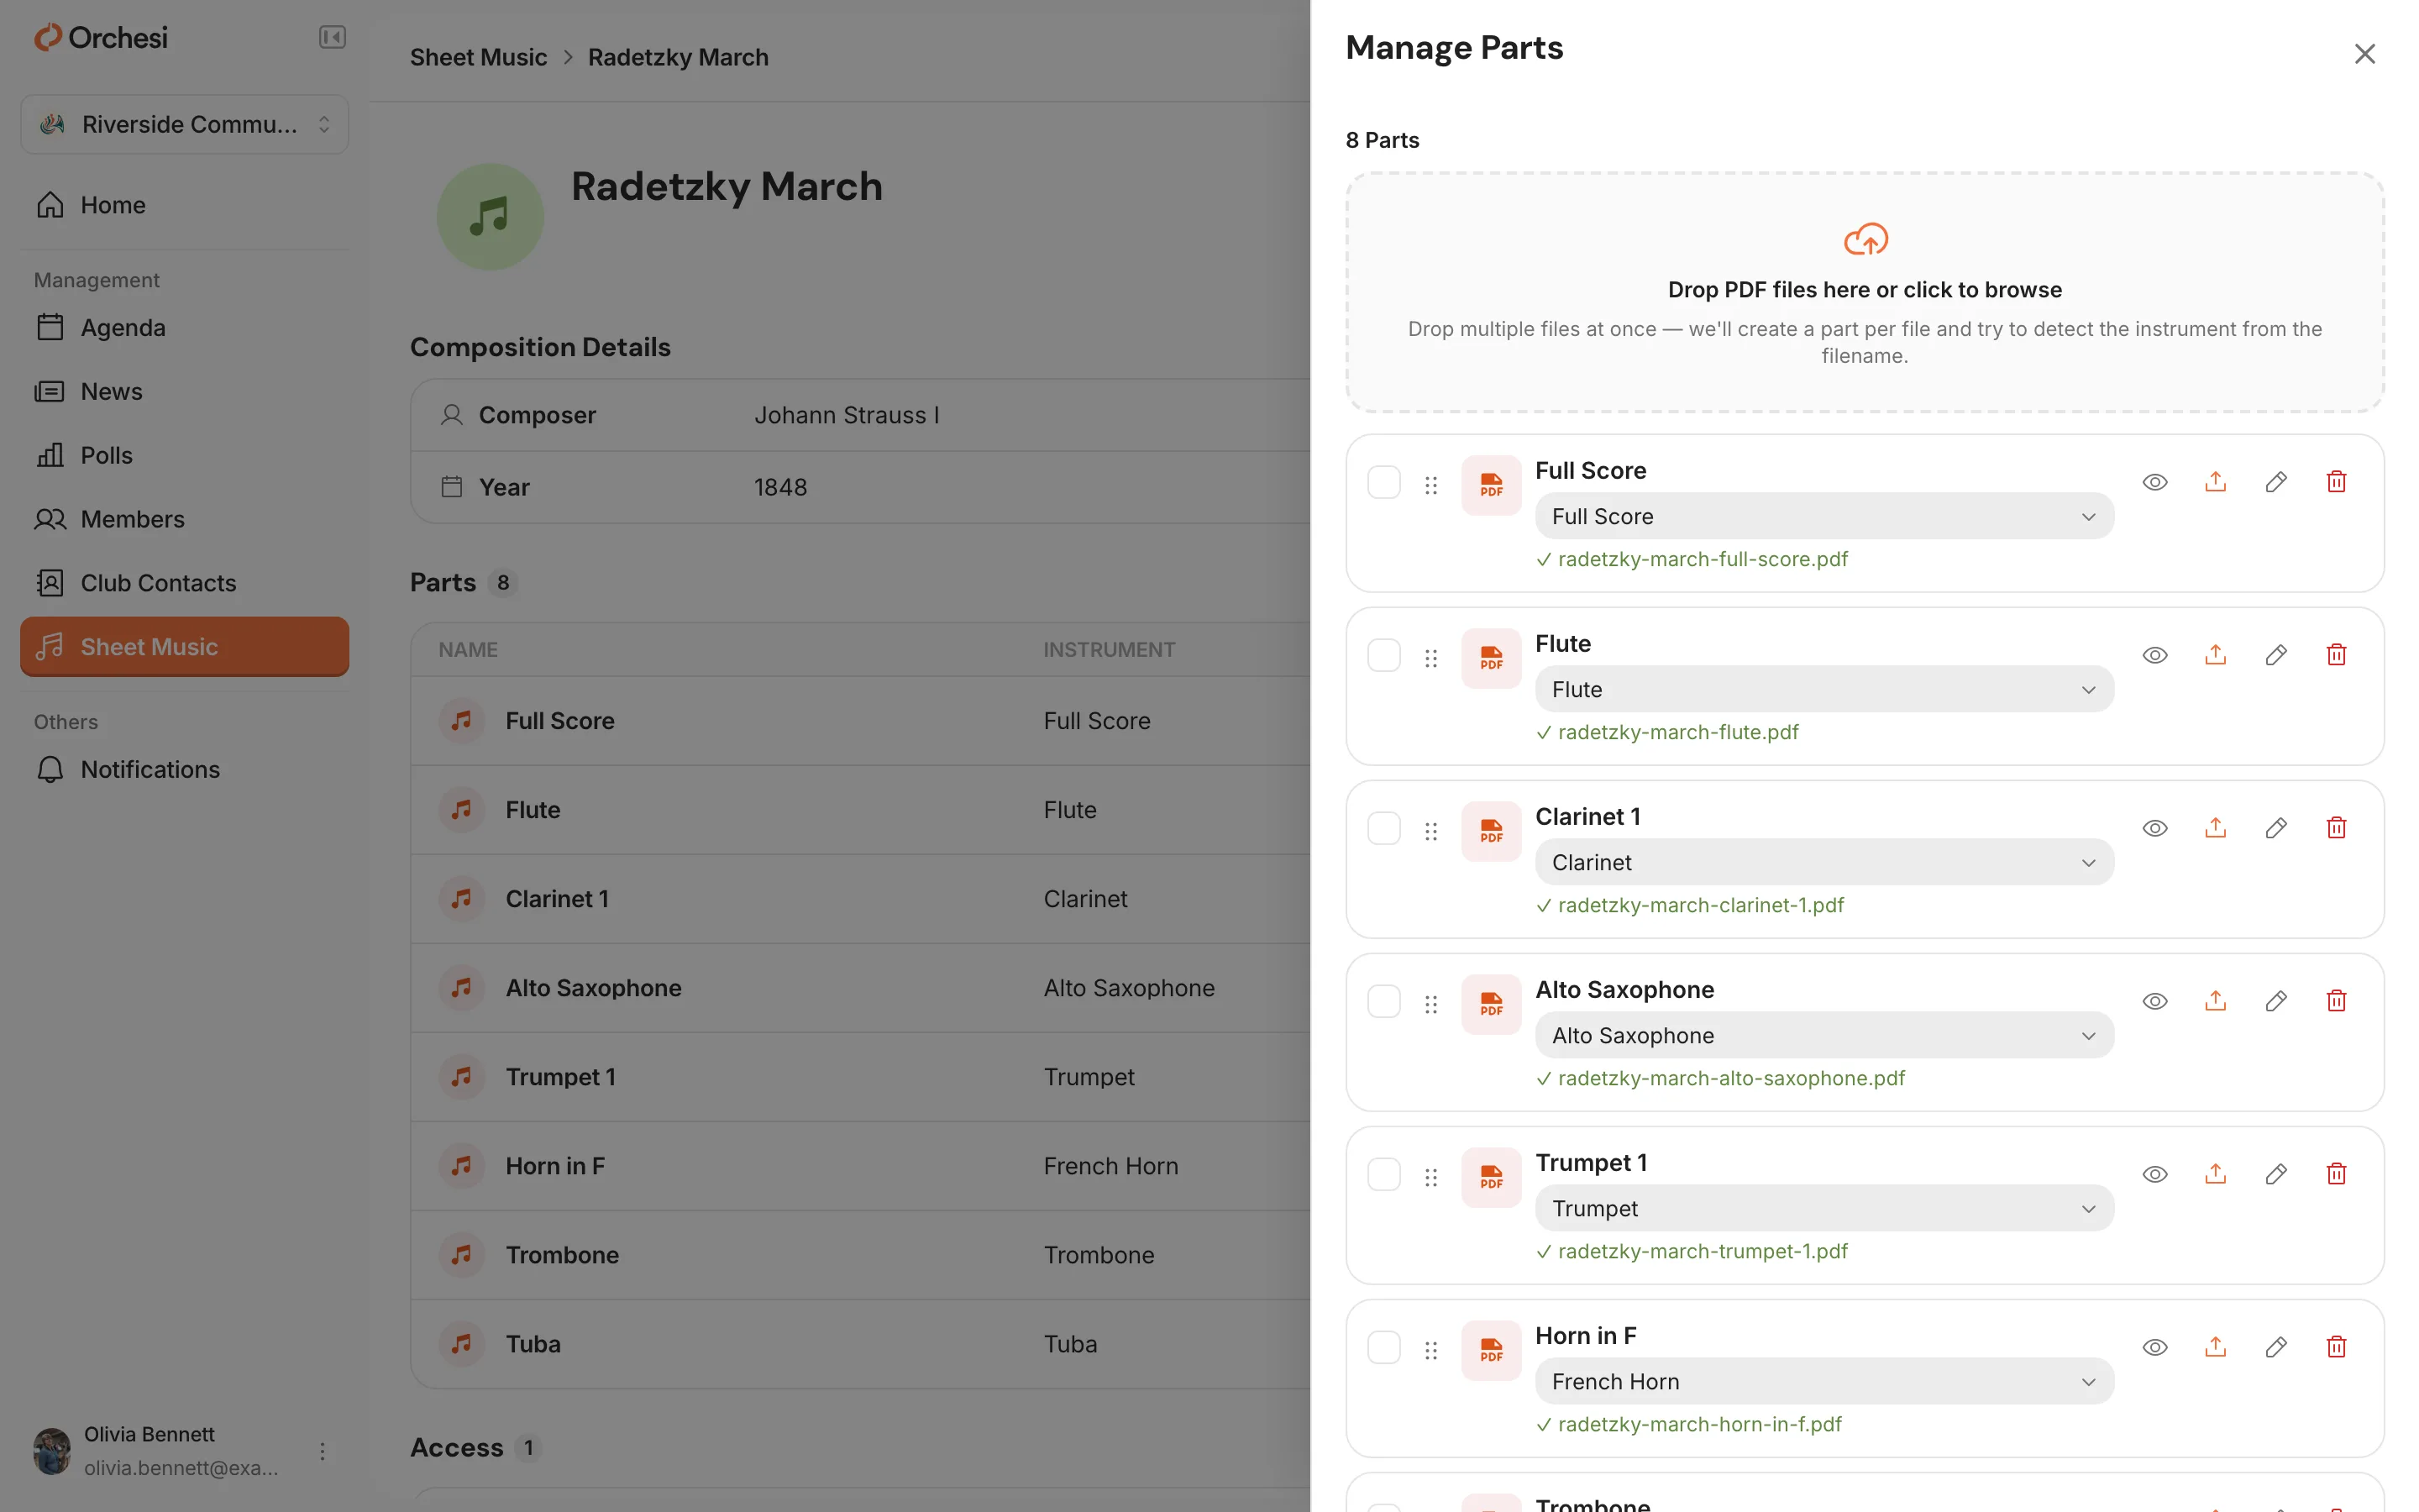The height and width of the screenshot is (1512, 2419).
Task: Open Notifications in the sidebar
Action: tap(185, 769)
